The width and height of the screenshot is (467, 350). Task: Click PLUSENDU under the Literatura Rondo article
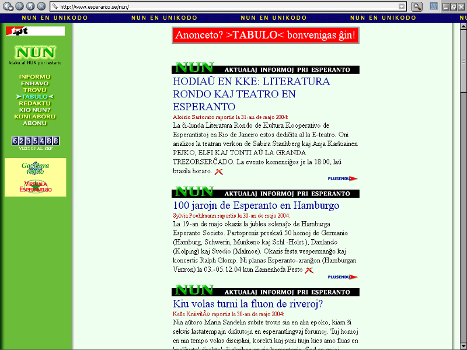pos(342,178)
